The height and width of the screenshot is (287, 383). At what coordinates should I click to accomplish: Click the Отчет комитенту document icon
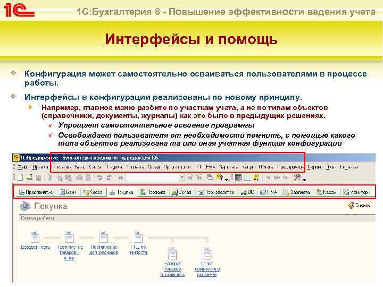point(207,254)
